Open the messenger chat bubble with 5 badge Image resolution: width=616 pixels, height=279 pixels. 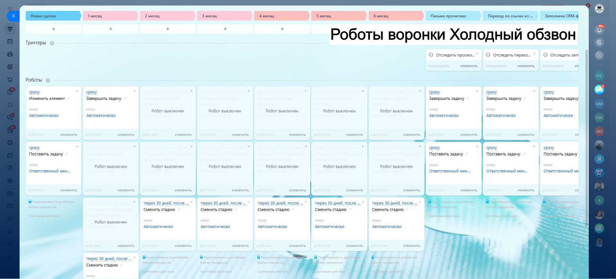[599, 90]
